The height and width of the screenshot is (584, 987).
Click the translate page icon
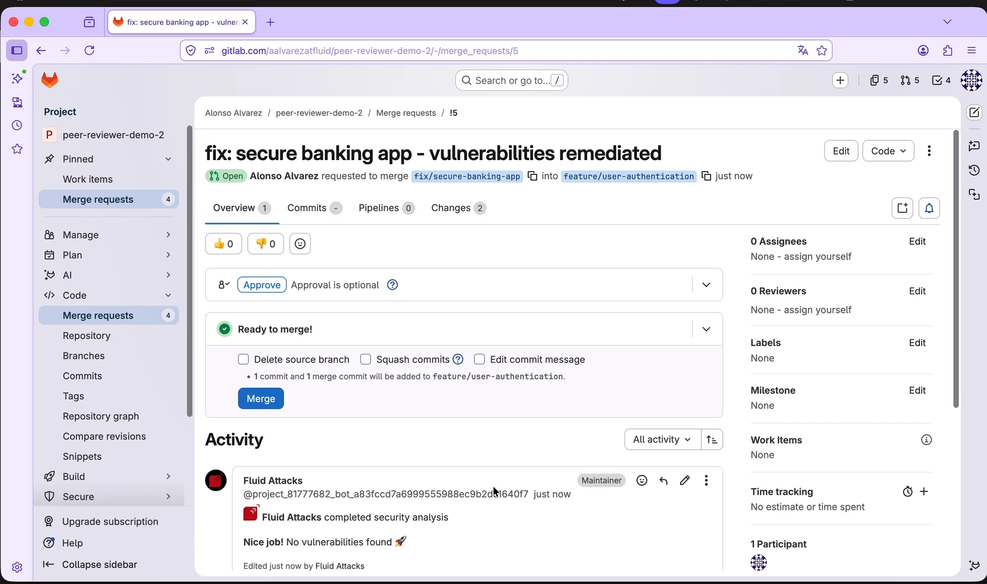coord(803,50)
